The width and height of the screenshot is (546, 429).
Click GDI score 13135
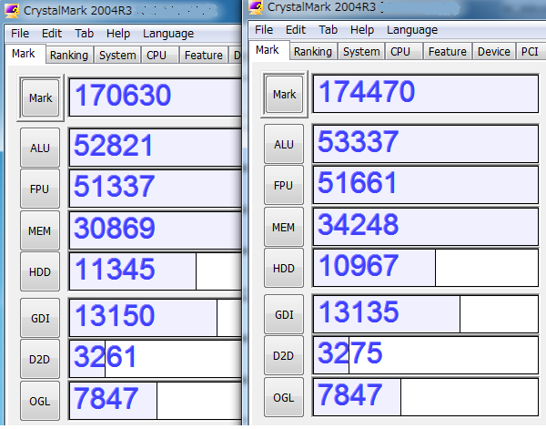(x=426, y=314)
